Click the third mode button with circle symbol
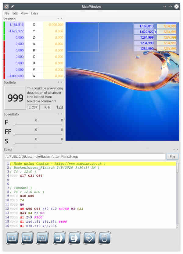 coord(42,238)
